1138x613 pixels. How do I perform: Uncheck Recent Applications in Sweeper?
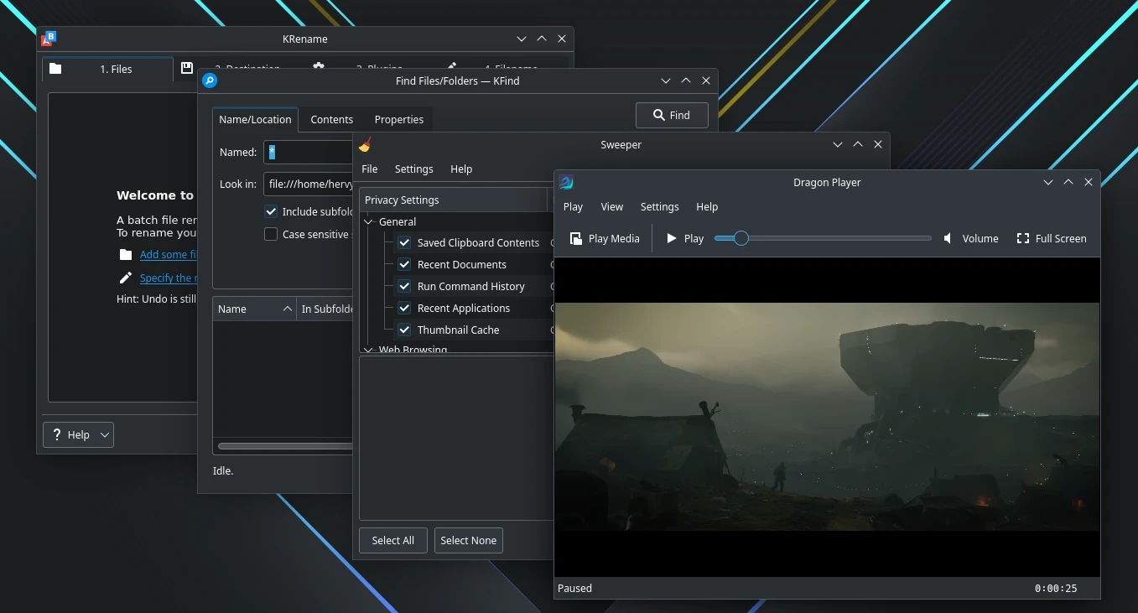[404, 308]
